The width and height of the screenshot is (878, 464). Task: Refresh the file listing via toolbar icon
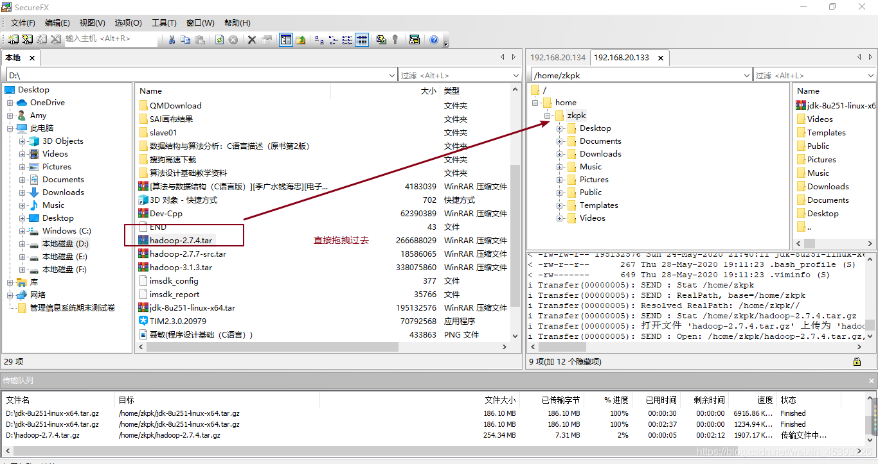pyautogui.click(x=219, y=39)
